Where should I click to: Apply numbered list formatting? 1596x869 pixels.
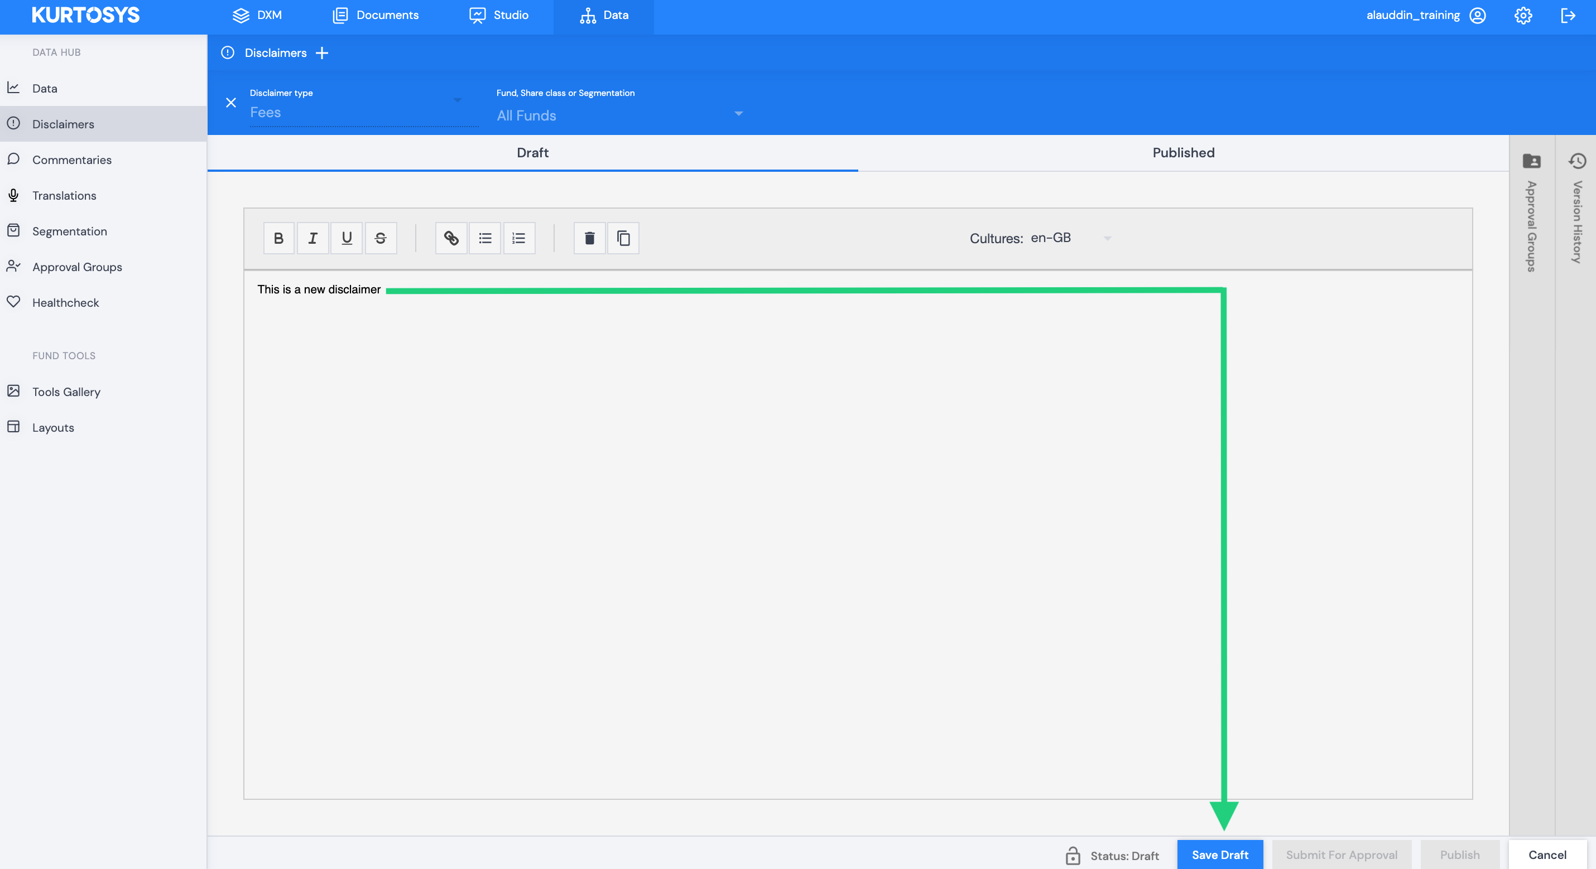tap(519, 238)
